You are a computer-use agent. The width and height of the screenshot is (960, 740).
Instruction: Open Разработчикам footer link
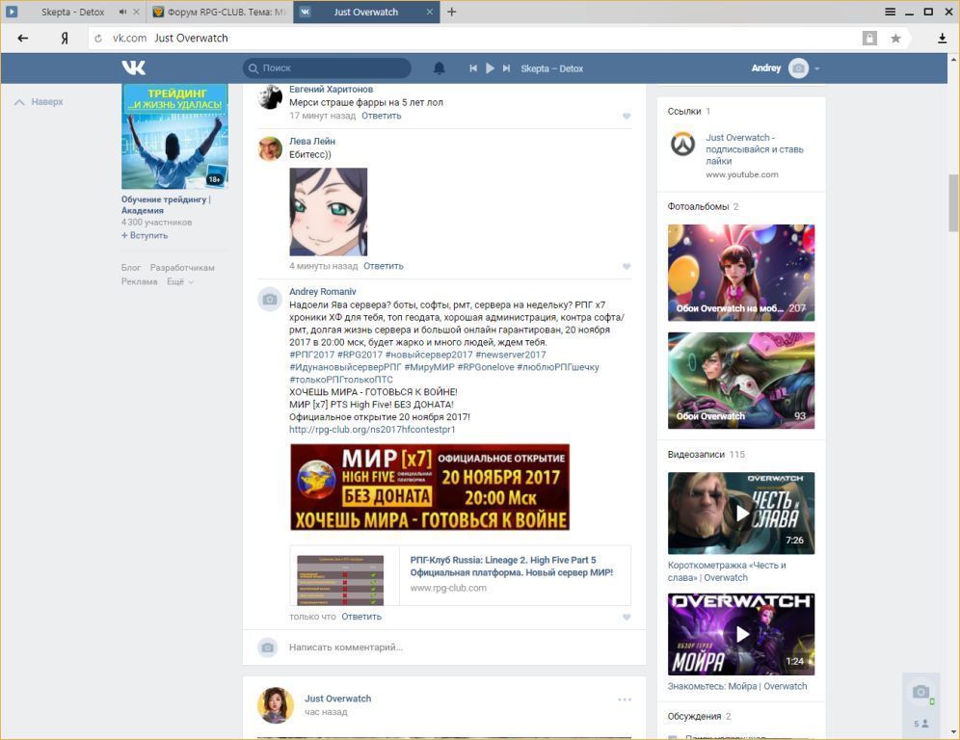[x=182, y=268]
